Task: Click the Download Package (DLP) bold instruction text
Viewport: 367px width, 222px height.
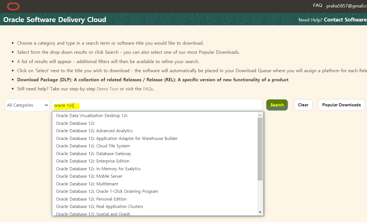Action: click(x=153, y=80)
